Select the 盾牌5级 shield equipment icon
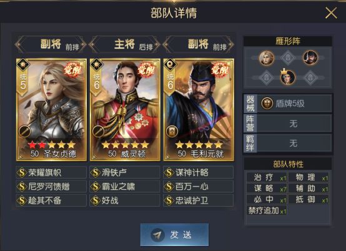The width and height of the screenshot is (346, 251). tap(267, 104)
